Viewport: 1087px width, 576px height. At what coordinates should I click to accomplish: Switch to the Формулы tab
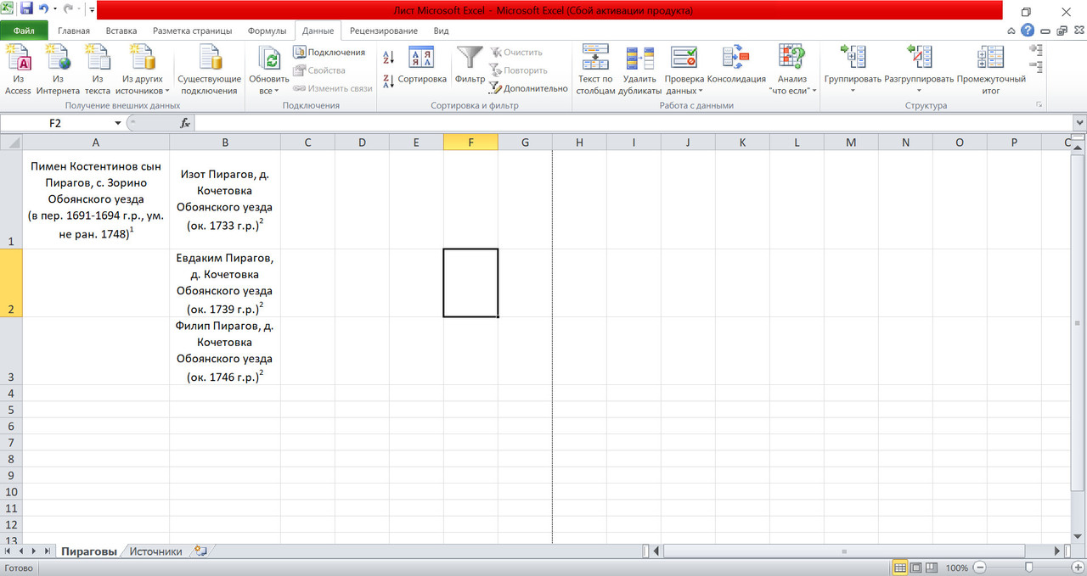[267, 31]
